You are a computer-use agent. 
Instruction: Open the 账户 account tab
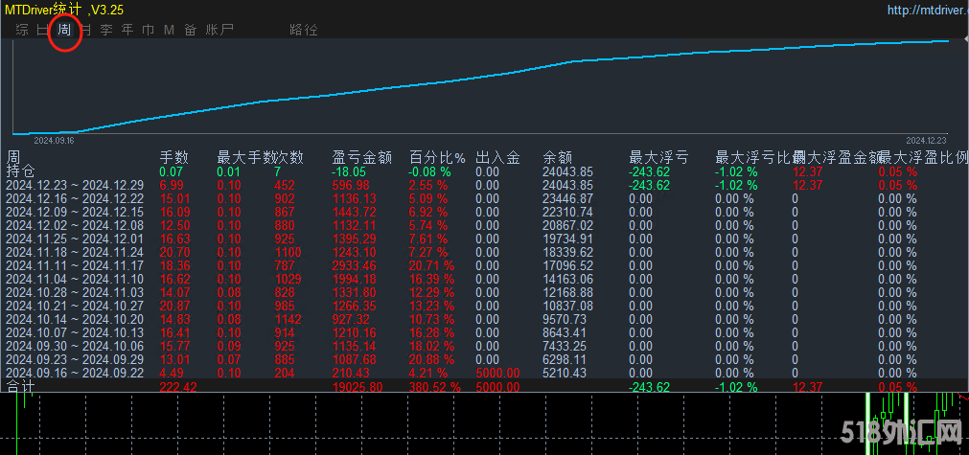pos(219,30)
